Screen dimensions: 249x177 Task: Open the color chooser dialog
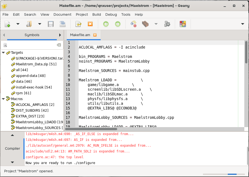pos(183,24)
